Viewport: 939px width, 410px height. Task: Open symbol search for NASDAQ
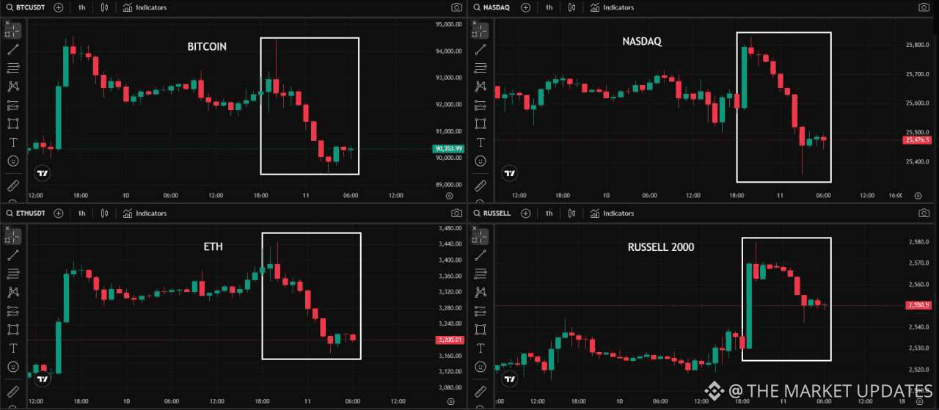[493, 7]
